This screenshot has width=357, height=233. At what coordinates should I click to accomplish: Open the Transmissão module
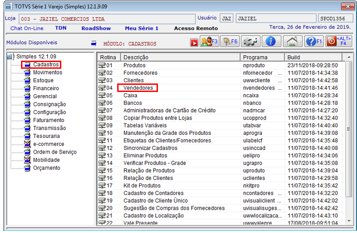(49, 128)
